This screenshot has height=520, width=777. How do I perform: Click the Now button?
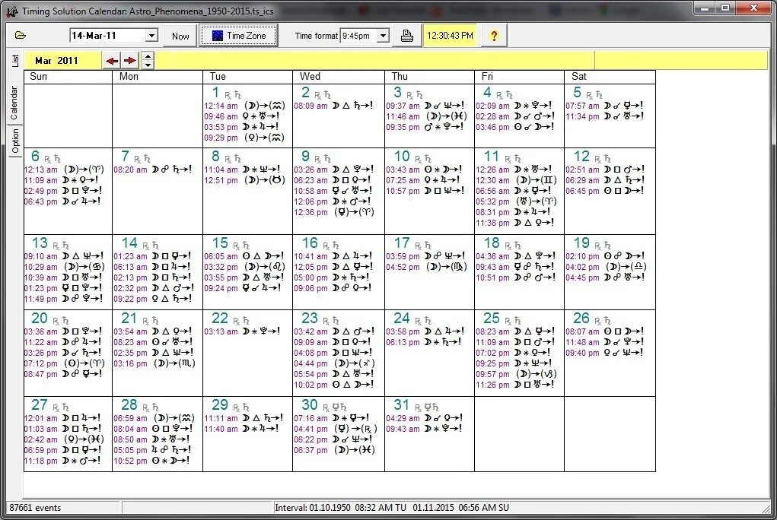point(180,36)
